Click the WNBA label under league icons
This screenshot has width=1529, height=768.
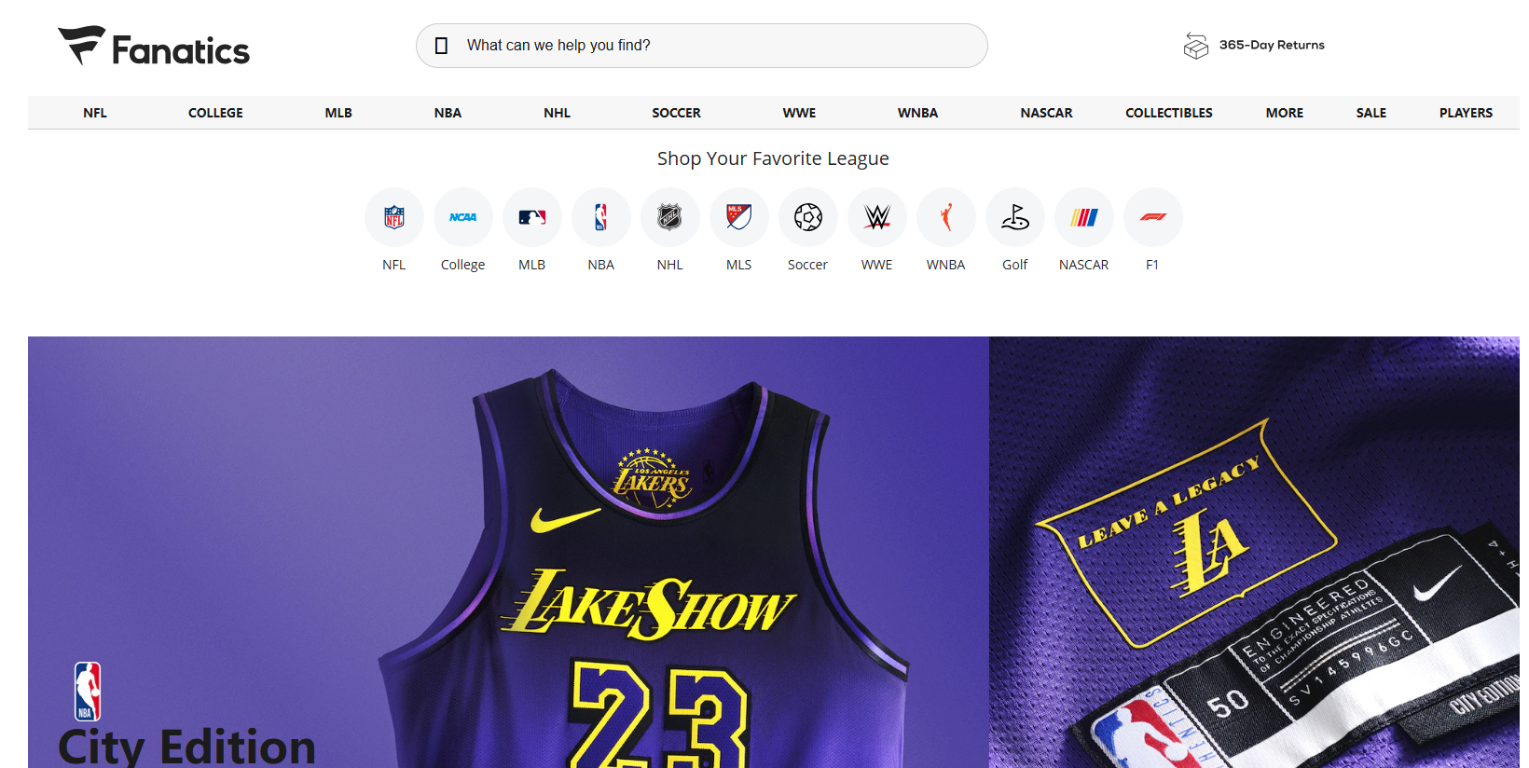pos(946,265)
